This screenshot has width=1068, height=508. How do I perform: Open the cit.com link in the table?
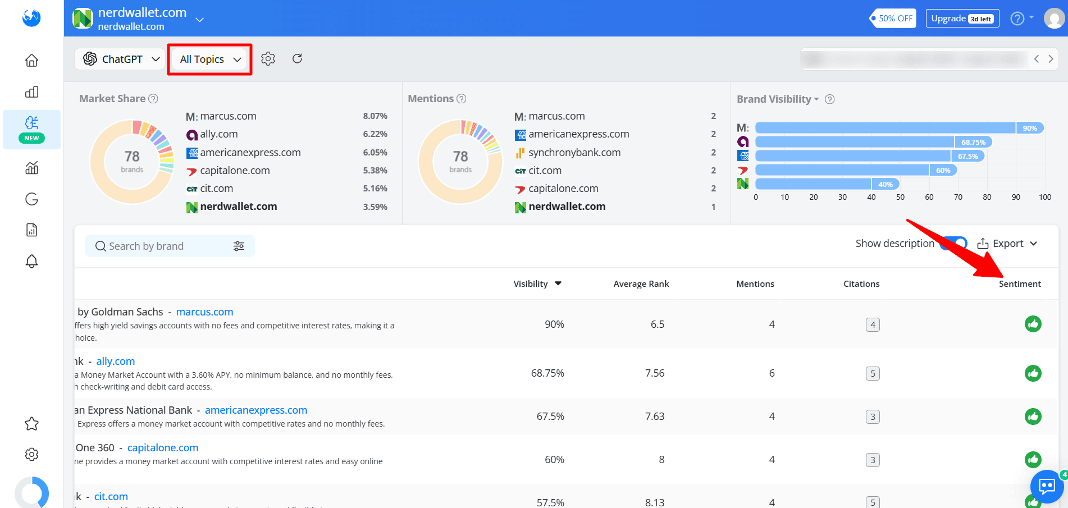click(x=111, y=497)
